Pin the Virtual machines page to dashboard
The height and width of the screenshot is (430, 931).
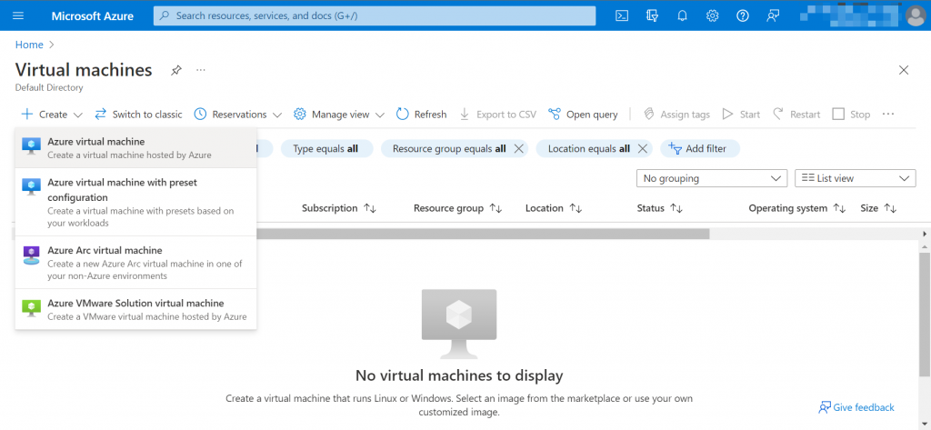pos(175,70)
